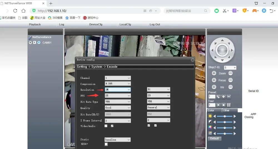The height and width of the screenshot is (149, 278).
Task: Increase Focus with plus icon
Action: point(214,80)
